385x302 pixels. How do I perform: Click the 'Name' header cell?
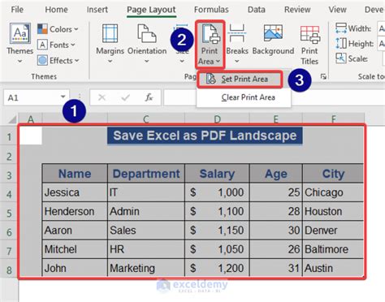[75, 174]
